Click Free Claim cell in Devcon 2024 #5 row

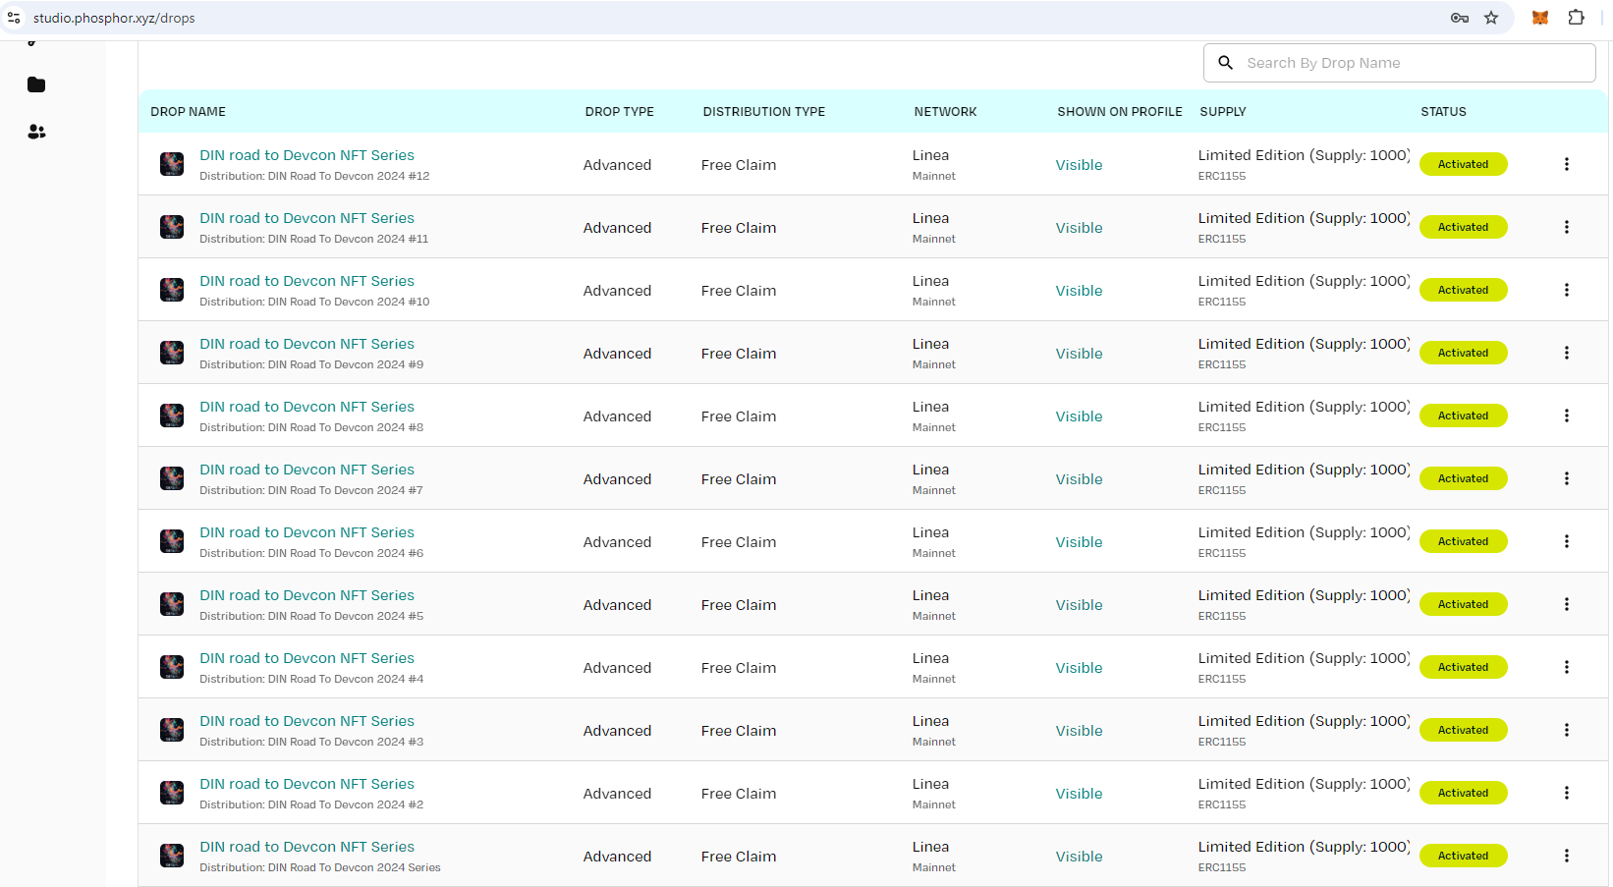click(739, 605)
